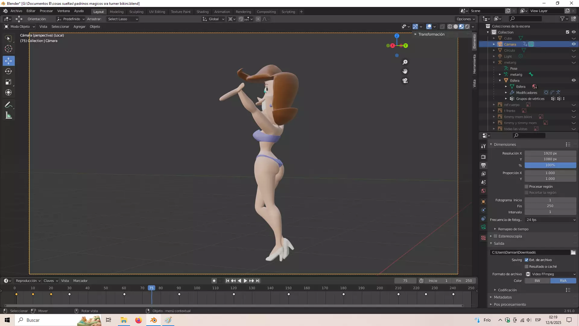Play the animation forward

click(x=245, y=281)
